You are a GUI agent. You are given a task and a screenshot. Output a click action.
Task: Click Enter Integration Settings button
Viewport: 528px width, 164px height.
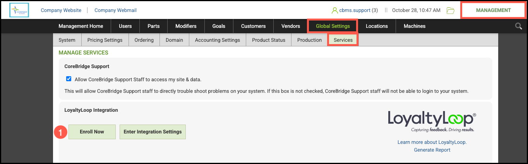(153, 132)
